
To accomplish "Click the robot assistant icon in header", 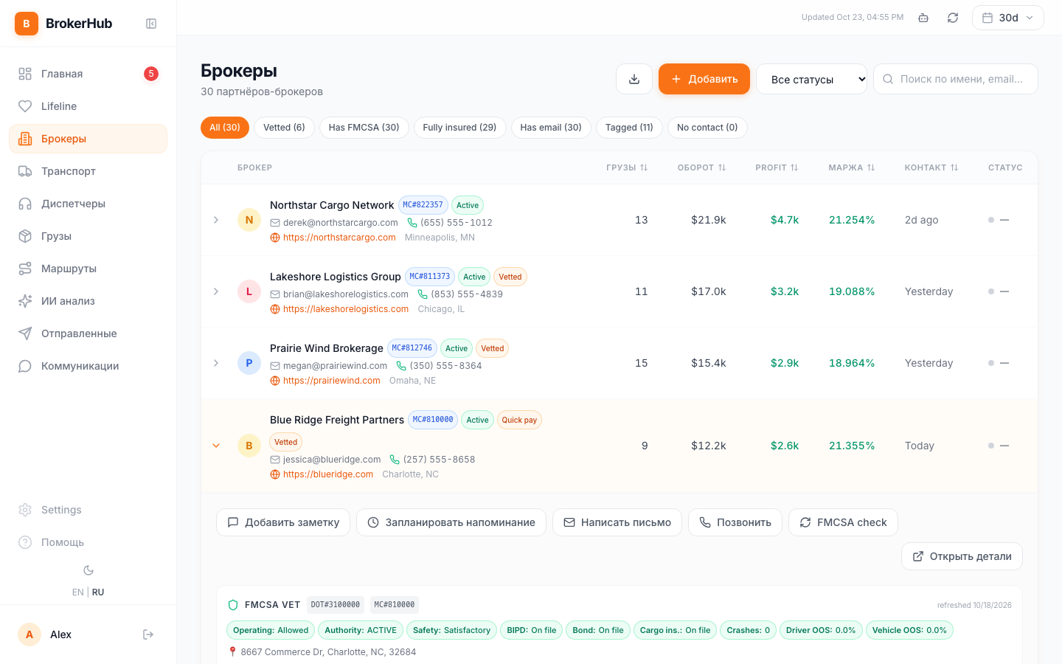I will coord(923,18).
